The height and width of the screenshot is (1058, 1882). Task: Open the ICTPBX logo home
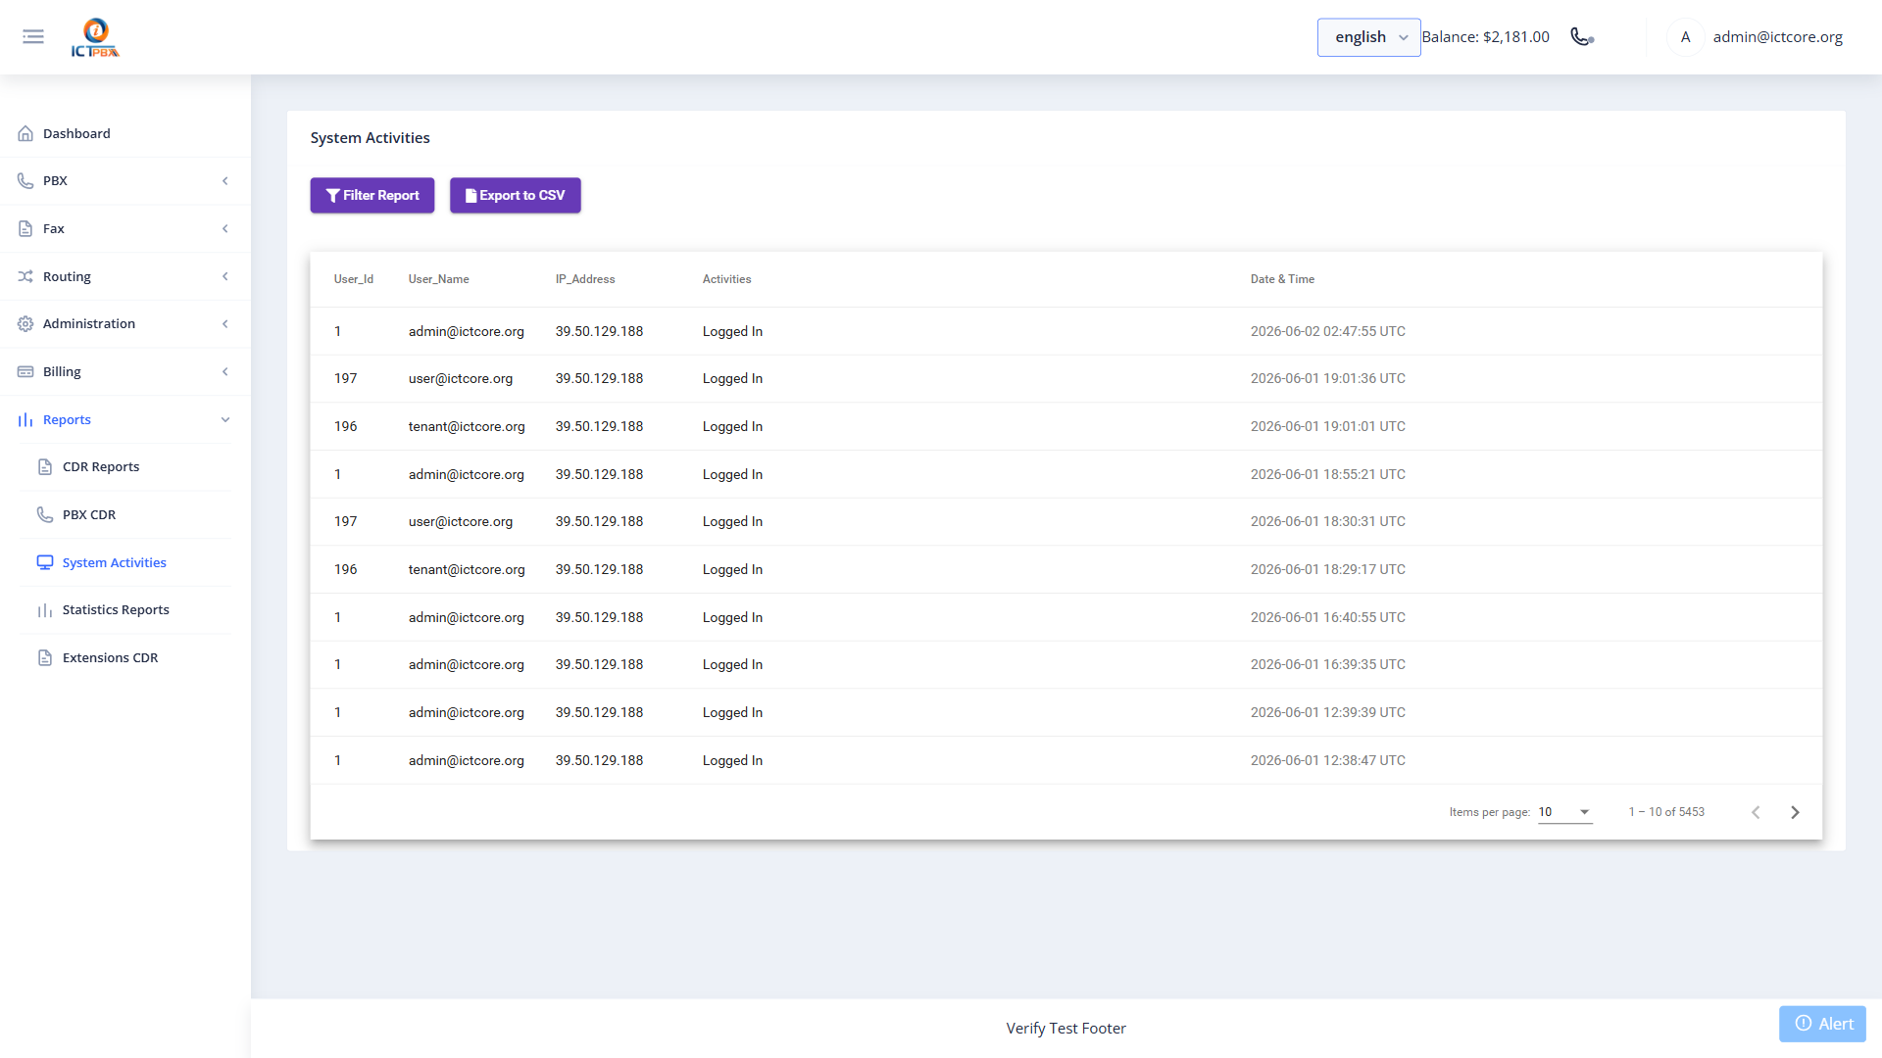(x=95, y=37)
